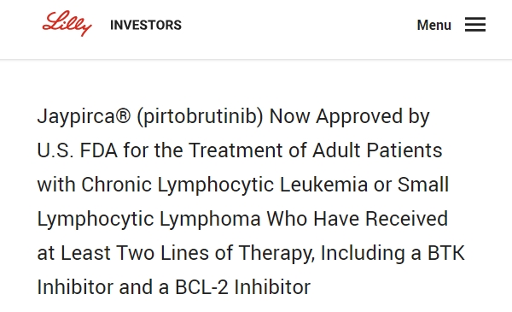Screen dimensions: 512x312
Task: Click the words Who Have Received
Action: pyautogui.click(x=358, y=219)
